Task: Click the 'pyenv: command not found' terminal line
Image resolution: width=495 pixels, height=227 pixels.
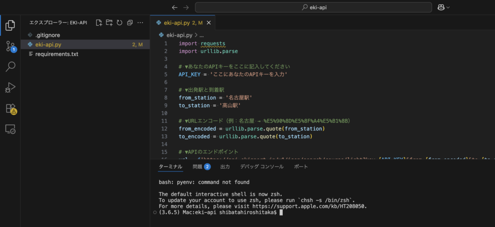Action: click(x=204, y=182)
